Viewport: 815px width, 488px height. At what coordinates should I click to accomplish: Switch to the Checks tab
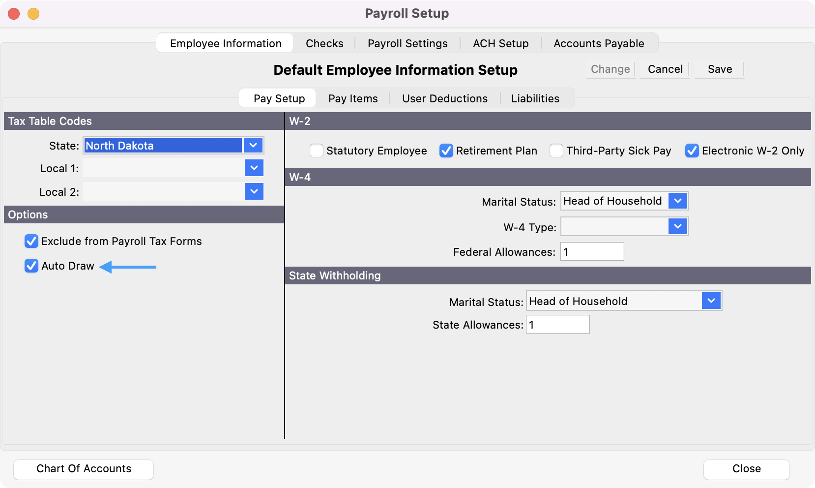click(324, 43)
